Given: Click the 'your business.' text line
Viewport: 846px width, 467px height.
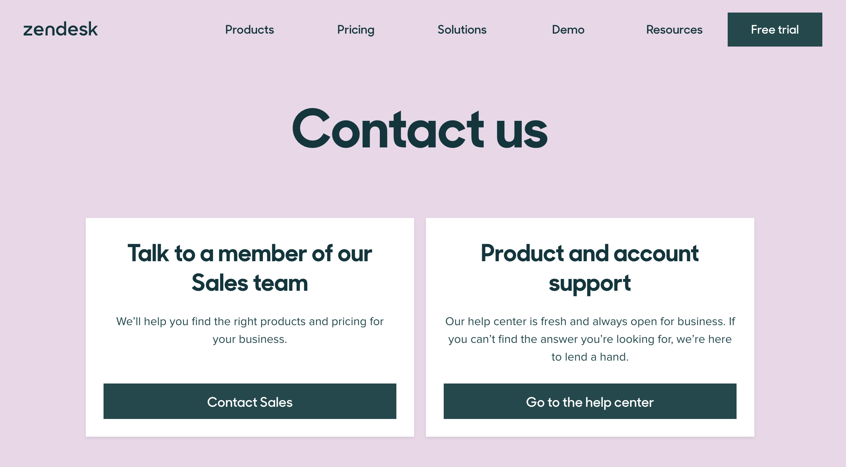Looking at the screenshot, I should click(250, 339).
